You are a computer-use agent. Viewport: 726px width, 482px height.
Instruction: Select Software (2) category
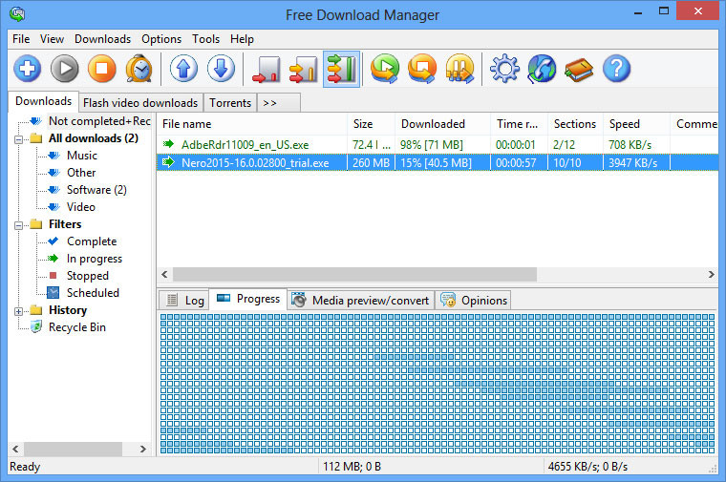[x=96, y=190]
